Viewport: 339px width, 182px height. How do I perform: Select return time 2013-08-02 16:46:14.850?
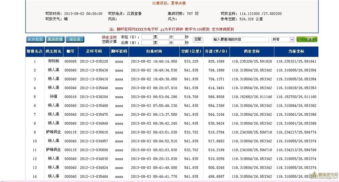point(154,62)
